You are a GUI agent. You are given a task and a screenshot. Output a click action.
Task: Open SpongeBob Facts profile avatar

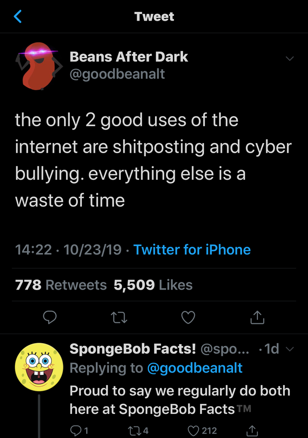(x=39, y=368)
